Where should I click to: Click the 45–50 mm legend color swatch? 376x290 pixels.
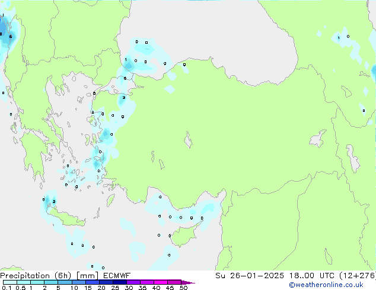[x=174, y=282]
